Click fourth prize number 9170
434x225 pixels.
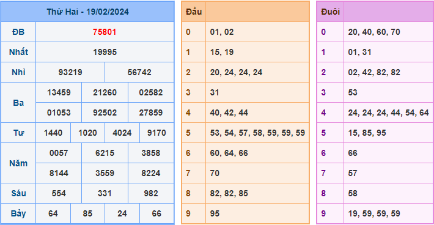coord(156,133)
